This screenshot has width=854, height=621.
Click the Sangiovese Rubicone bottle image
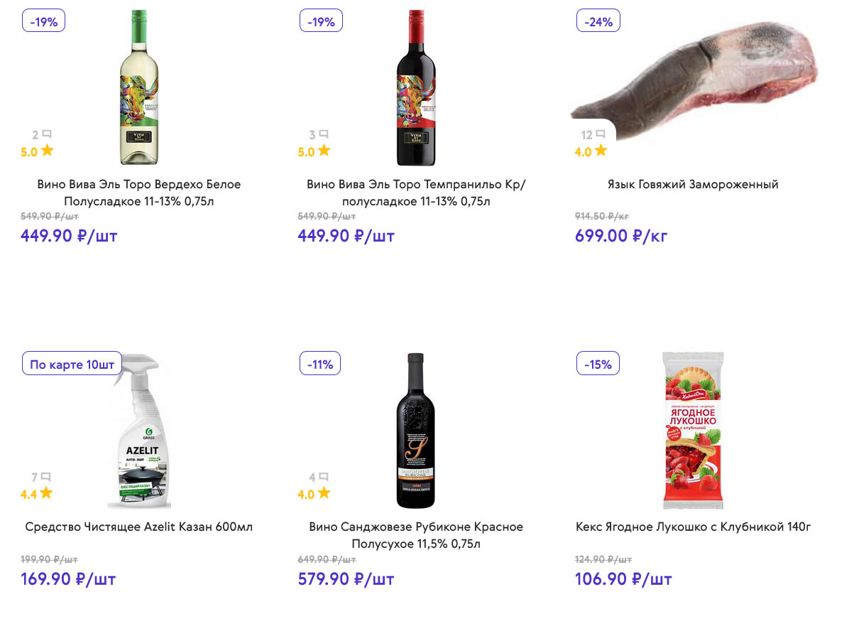coord(416,430)
